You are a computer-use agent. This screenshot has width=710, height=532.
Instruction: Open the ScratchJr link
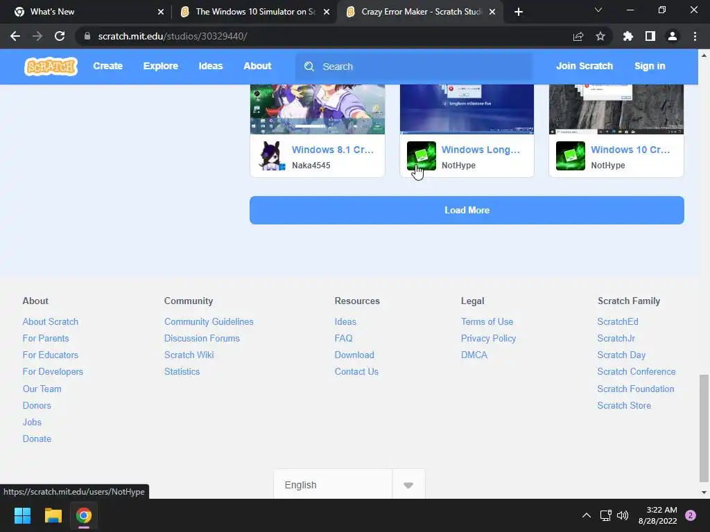[616, 338]
